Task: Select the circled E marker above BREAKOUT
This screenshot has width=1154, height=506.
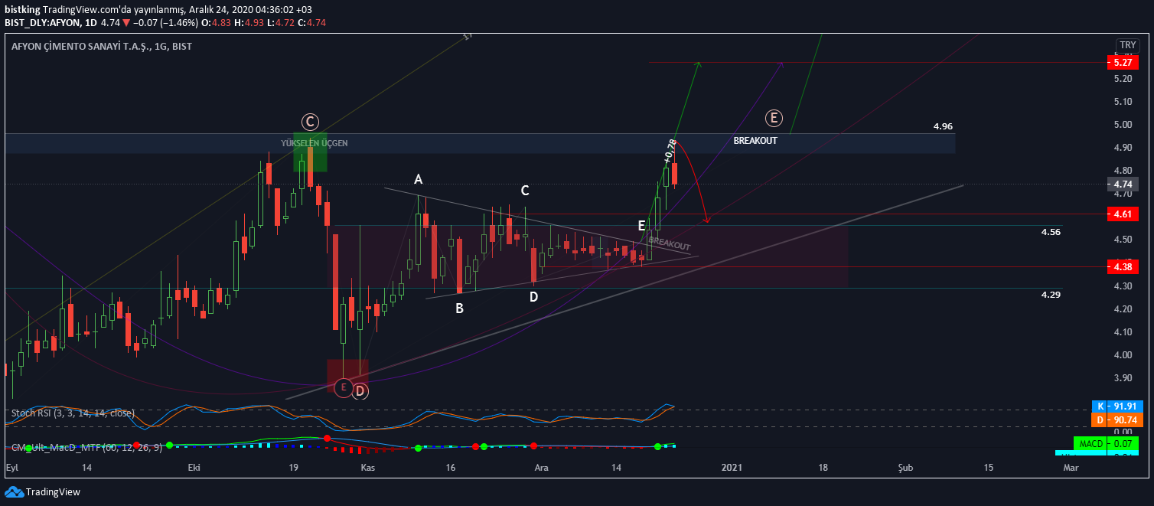Action: tap(774, 118)
